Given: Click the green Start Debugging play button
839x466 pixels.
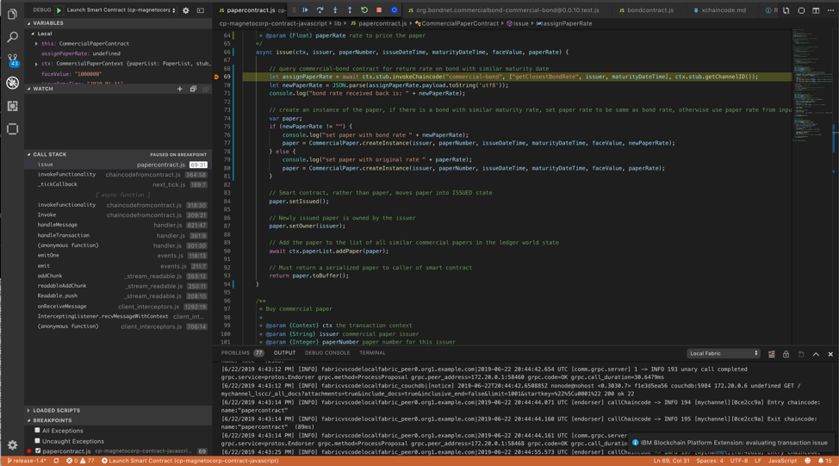Looking at the screenshot, I should point(59,10).
